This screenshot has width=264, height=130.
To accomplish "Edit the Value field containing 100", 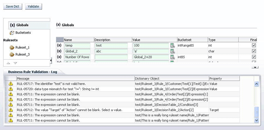I will 151,45.
